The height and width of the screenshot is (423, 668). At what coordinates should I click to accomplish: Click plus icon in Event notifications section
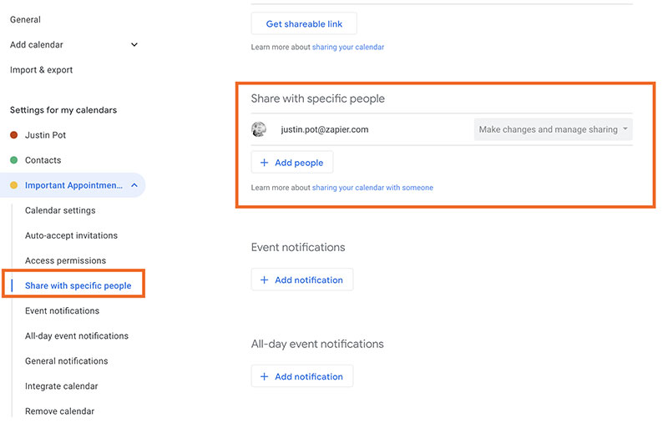(264, 280)
